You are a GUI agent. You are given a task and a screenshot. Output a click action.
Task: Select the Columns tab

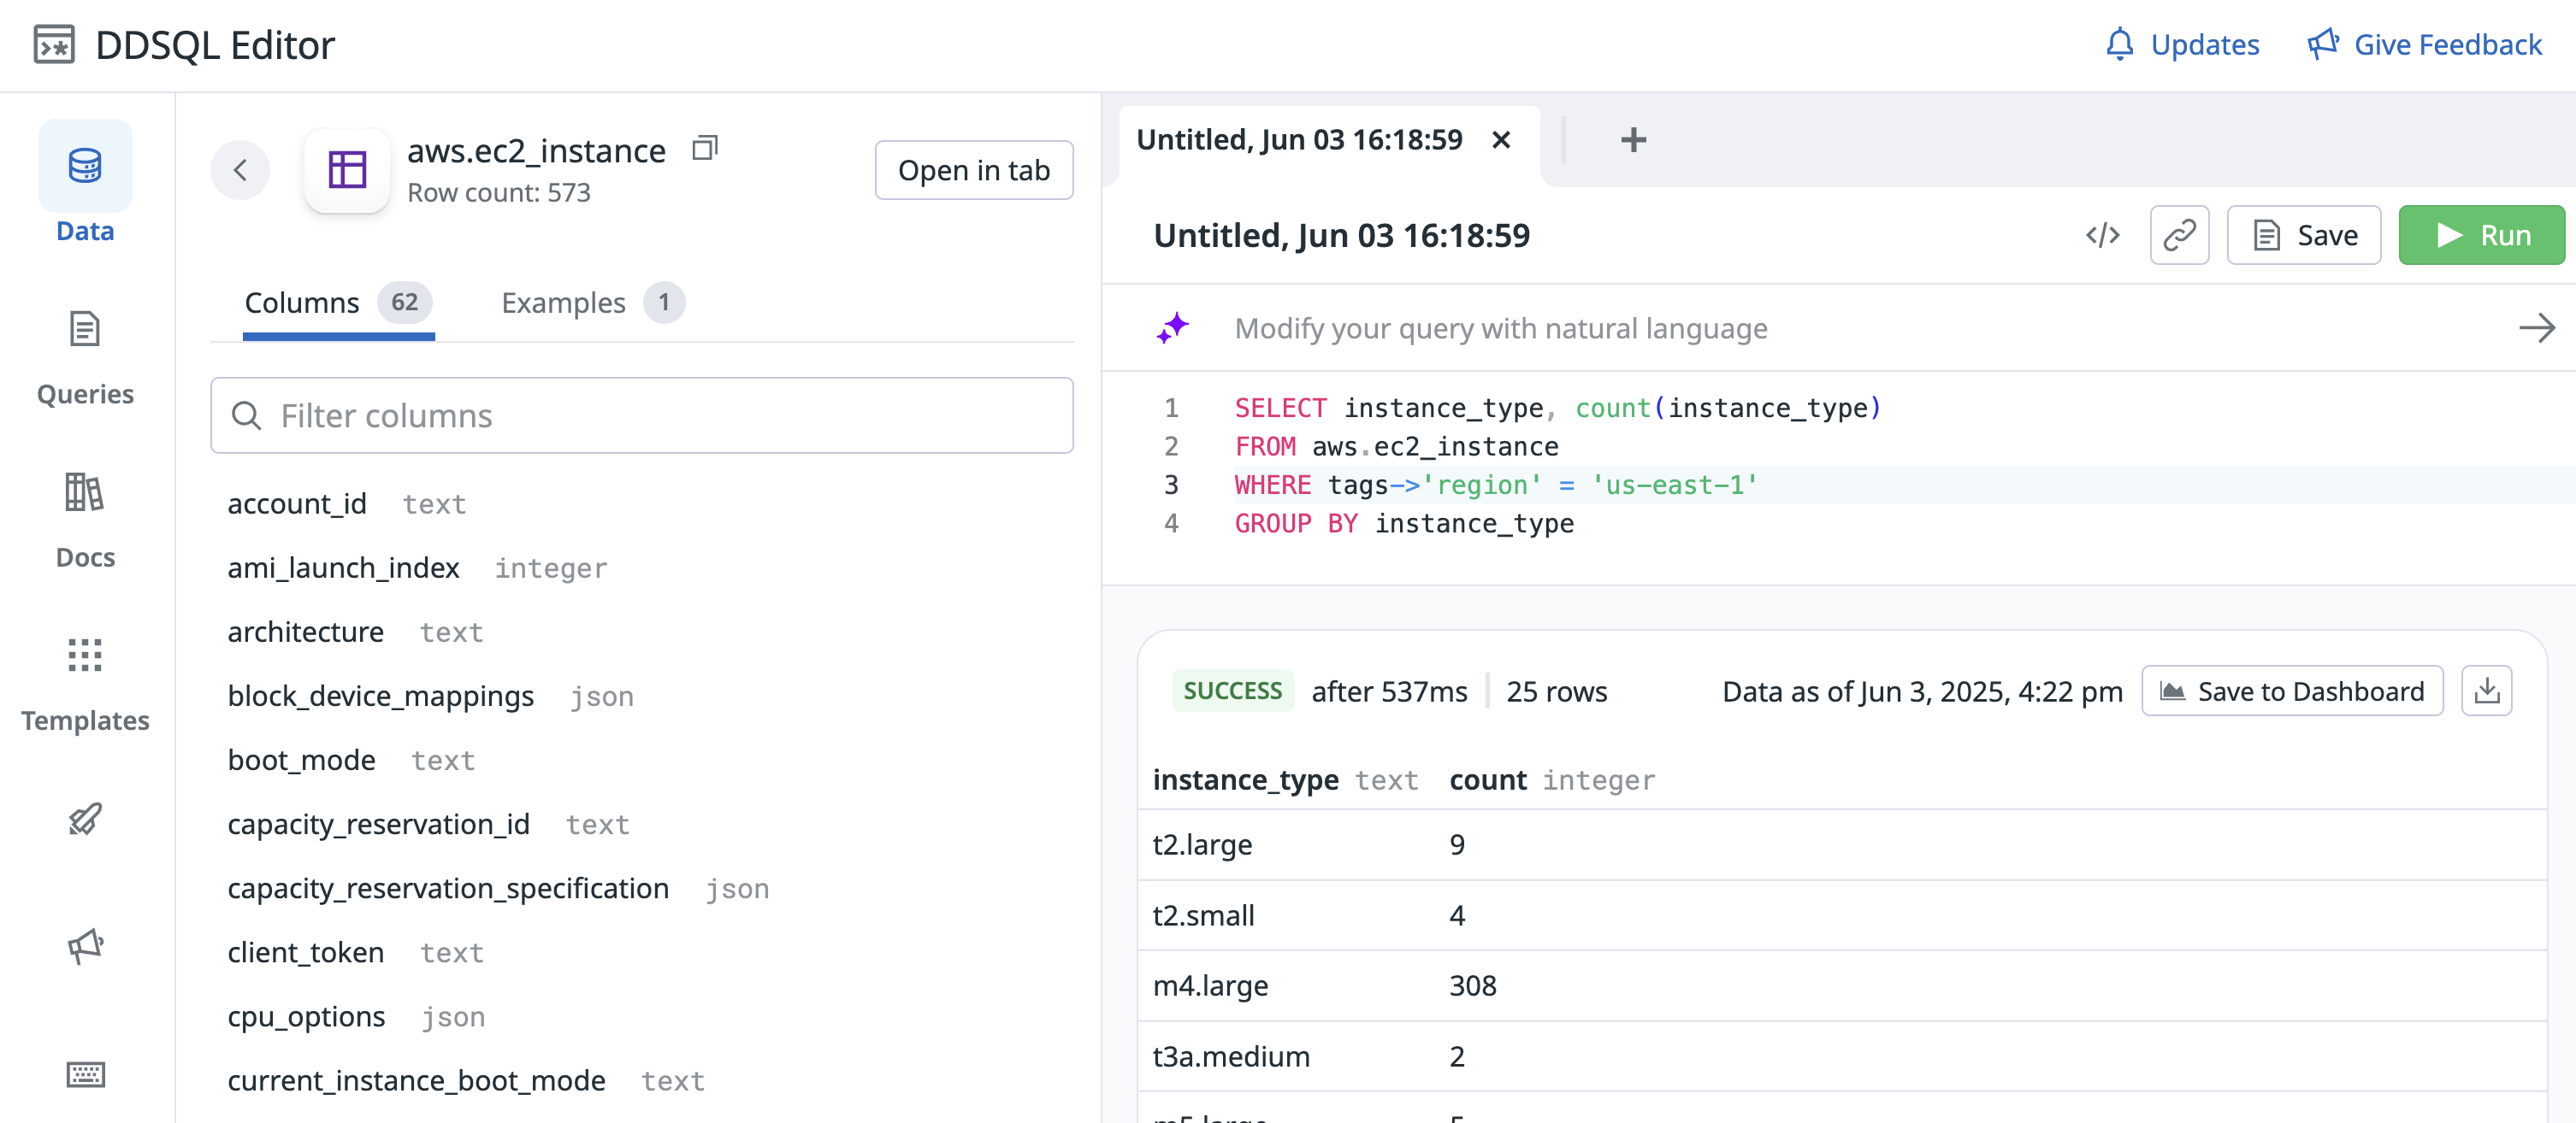pos(338,303)
